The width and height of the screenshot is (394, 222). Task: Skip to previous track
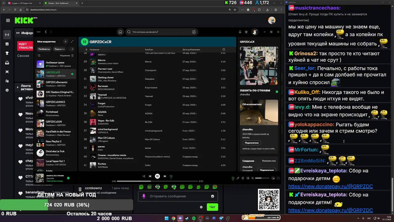point(150,176)
